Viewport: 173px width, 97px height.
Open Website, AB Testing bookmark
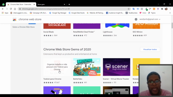pos(95,13)
